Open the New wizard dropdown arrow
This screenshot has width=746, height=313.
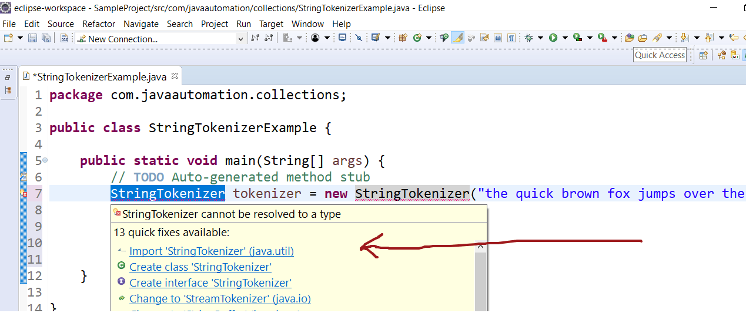[20, 38]
